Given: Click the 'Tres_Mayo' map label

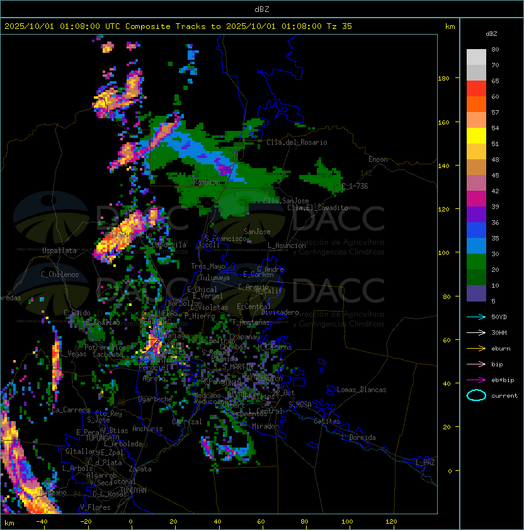Looking at the screenshot, I should (x=208, y=266).
